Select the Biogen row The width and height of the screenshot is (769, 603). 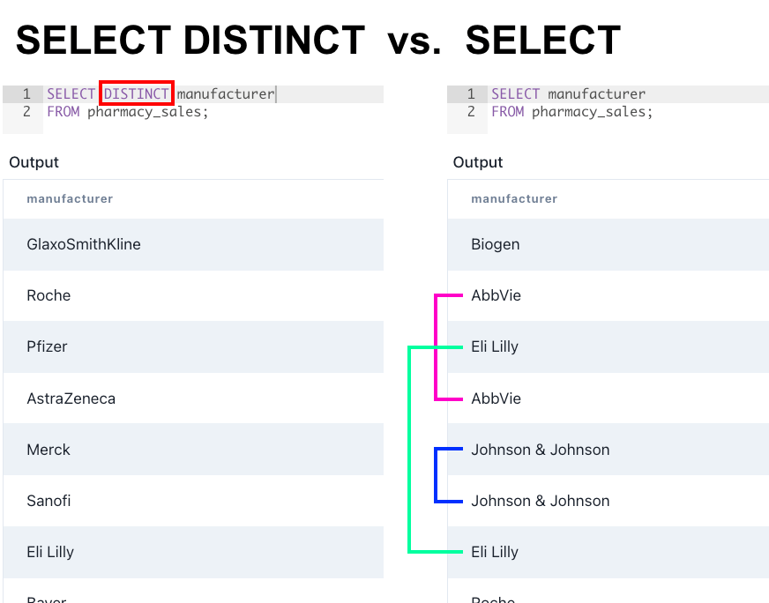pos(495,244)
